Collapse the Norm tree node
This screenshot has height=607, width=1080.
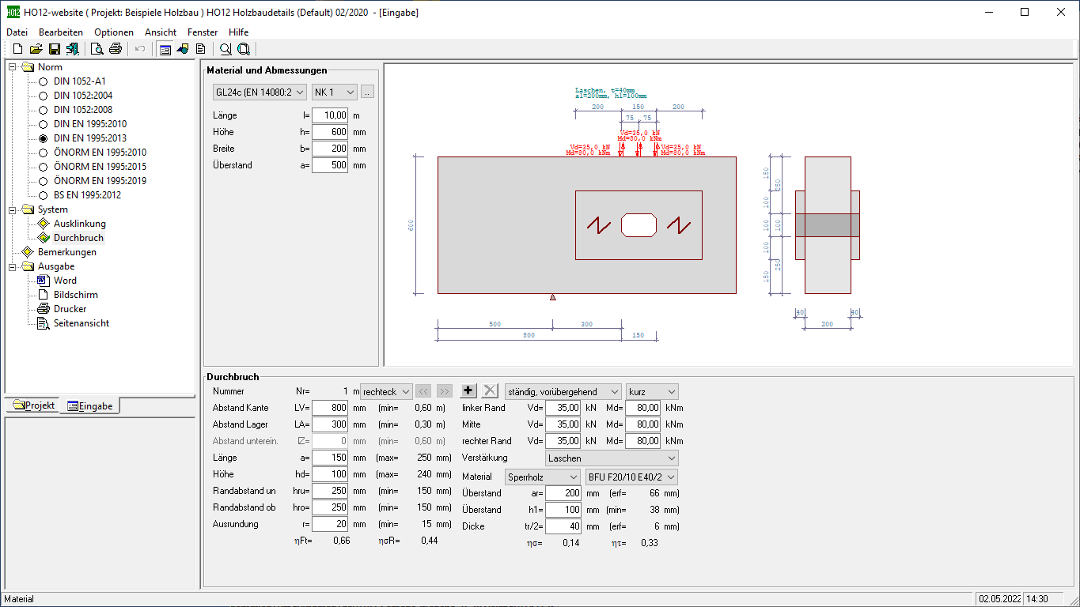point(13,67)
